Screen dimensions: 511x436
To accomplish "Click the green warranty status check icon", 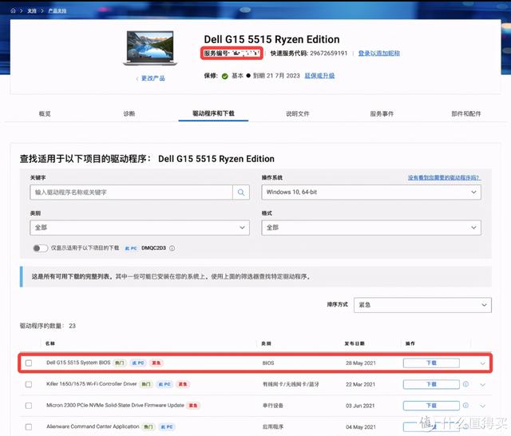I will pyautogui.click(x=225, y=76).
